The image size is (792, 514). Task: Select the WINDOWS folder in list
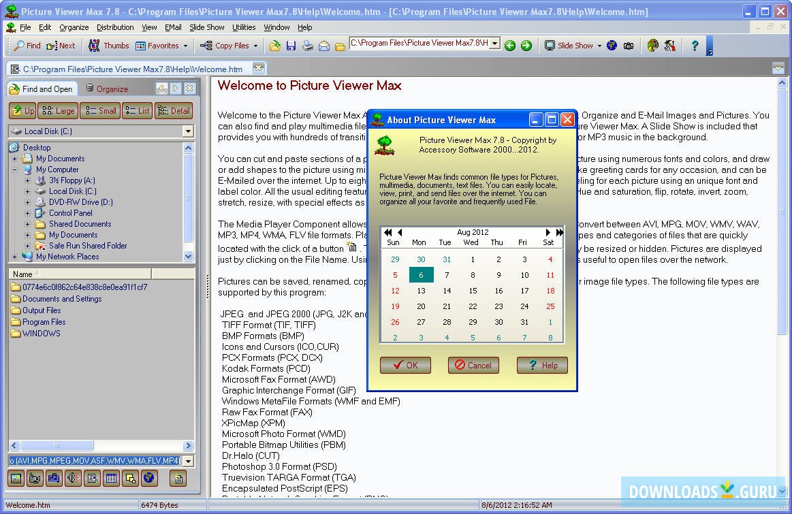42,334
